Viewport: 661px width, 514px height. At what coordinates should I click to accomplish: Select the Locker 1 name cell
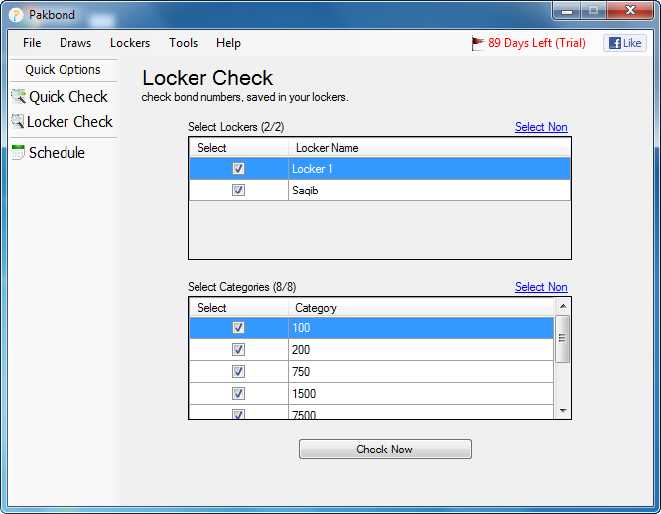[x=429, y=169]
